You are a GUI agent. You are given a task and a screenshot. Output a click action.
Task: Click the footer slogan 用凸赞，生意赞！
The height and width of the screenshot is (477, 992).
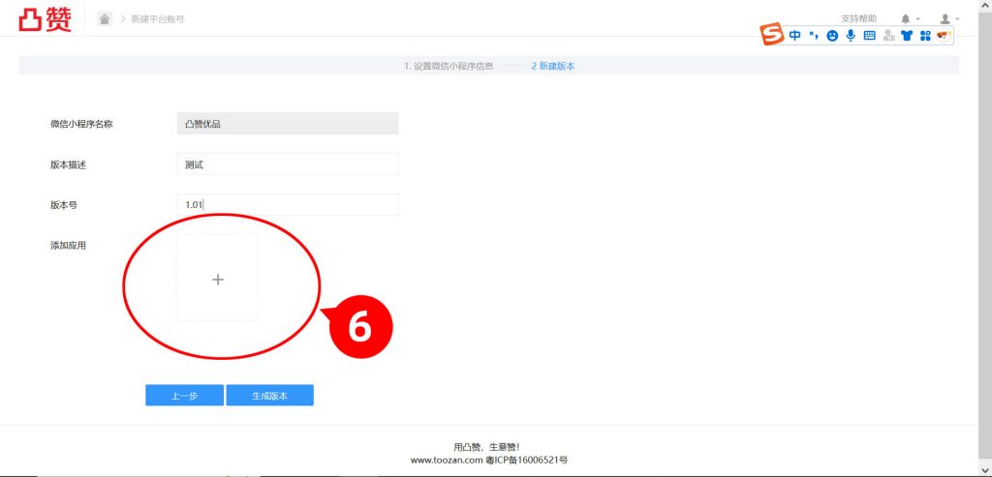pos(487,447)
